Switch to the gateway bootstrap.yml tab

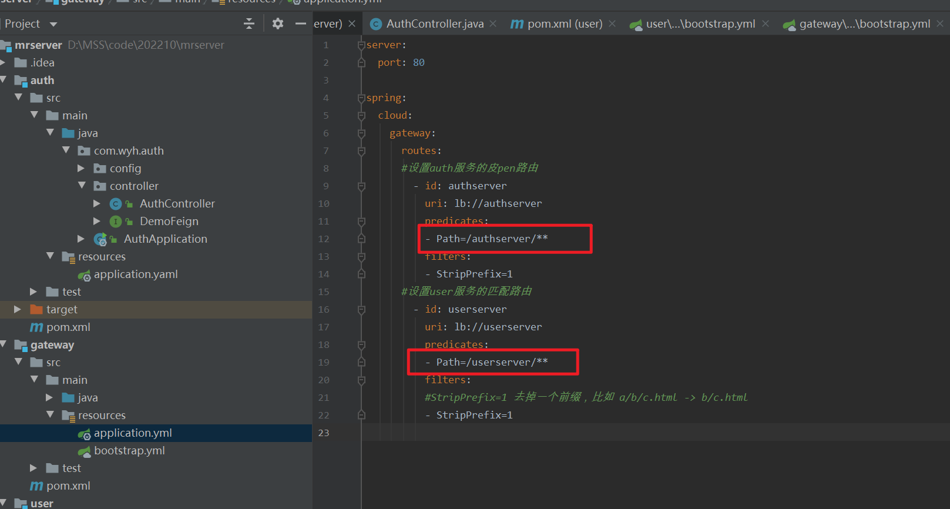[864, 24]
